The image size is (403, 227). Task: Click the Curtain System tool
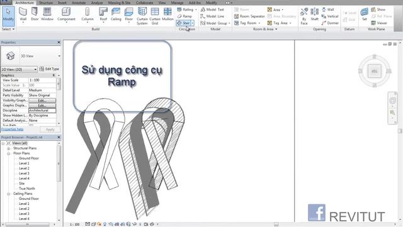[x=142, y=16]
